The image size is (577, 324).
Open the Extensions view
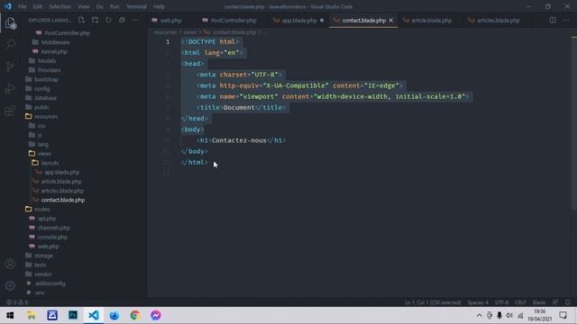[10, 110]
